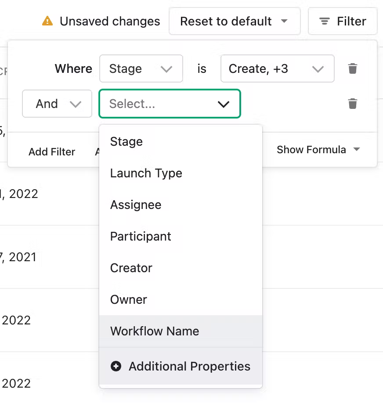Screen dimensions: 383x403
Task: Click the Filter button
Action: [x=343, y=21]
